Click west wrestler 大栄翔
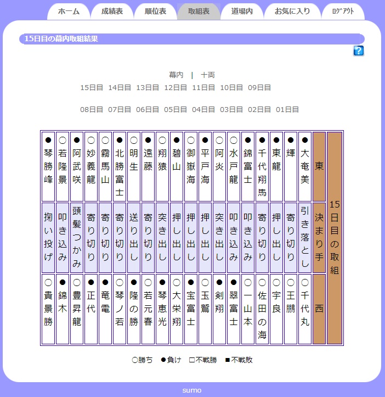This screenshot has width=385, height=397. tap(177, 309)
